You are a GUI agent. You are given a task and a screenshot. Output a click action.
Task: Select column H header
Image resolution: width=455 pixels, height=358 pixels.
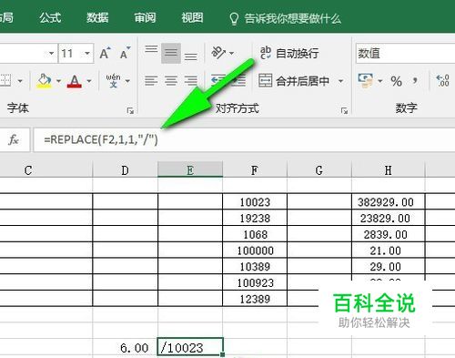tap(389, 170)
